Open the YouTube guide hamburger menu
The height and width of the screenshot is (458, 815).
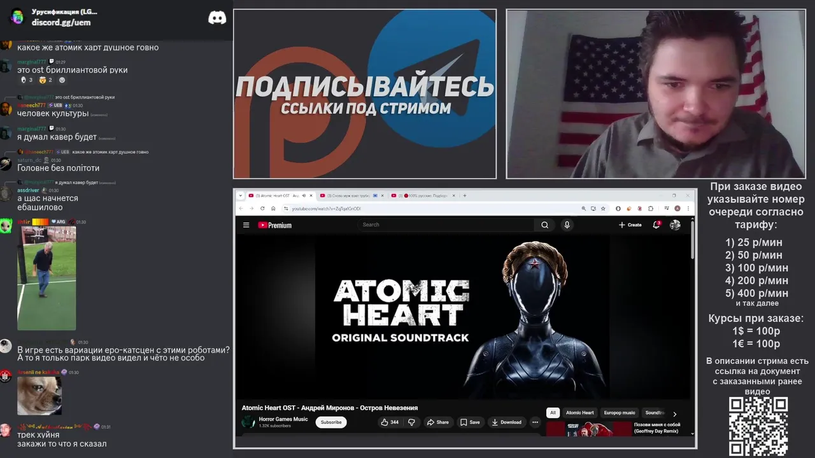[246, 225]
